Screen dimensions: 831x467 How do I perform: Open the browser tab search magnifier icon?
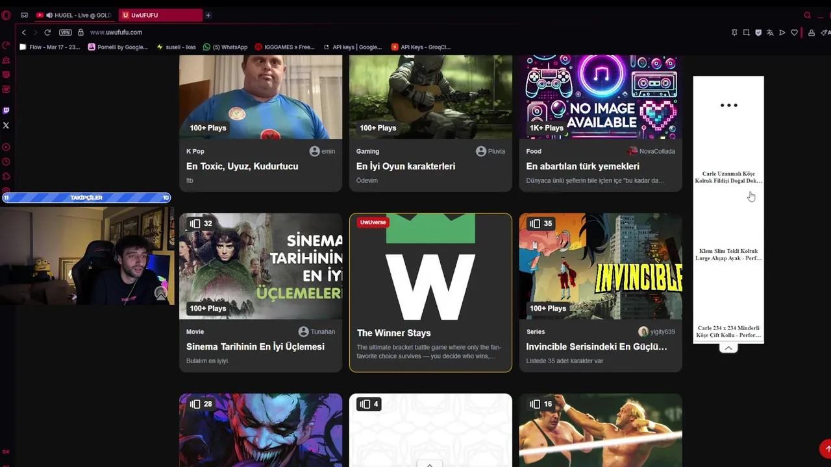point(808,15)
